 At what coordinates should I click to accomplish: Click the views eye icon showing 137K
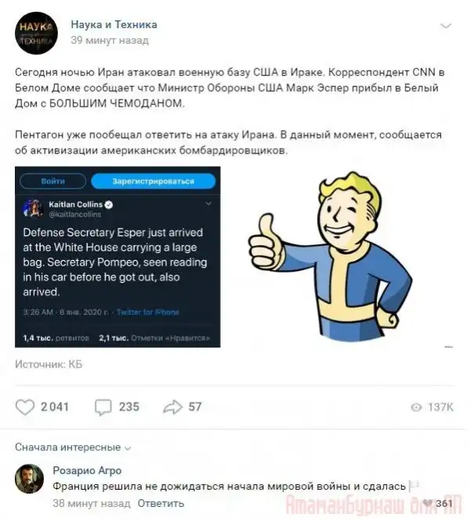coord(416,407)
